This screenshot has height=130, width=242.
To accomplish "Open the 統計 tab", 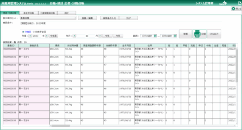I will point(66,13).
